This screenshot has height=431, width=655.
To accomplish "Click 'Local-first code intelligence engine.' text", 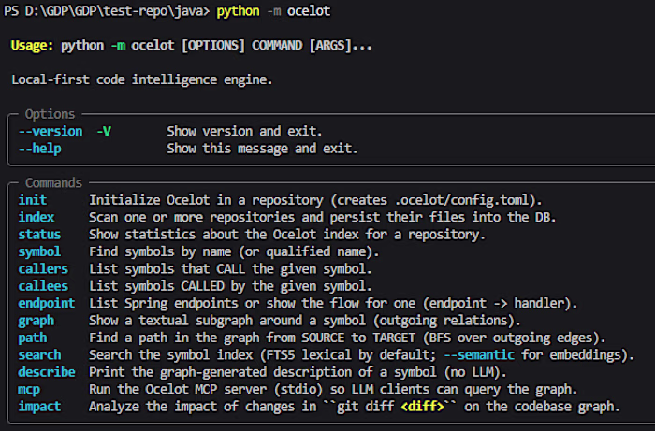I will coord(142,79).
